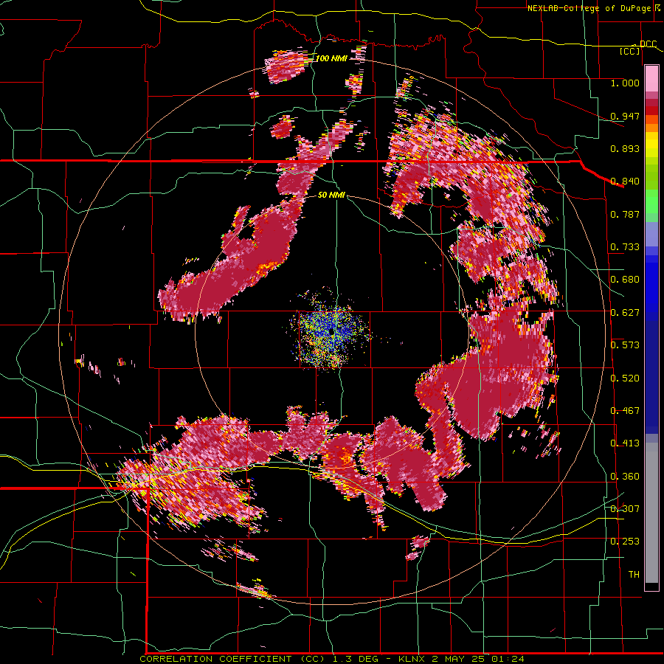Click the 0.360 scale value

pyautogui.click(x=625, y=477)
